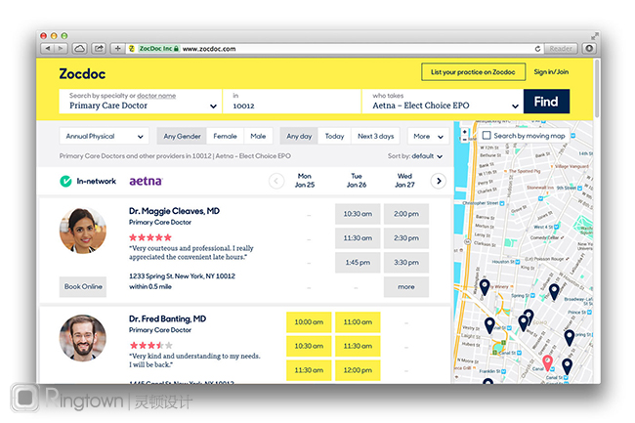Click the zip code field showing 10012

[x=291, y=102]
